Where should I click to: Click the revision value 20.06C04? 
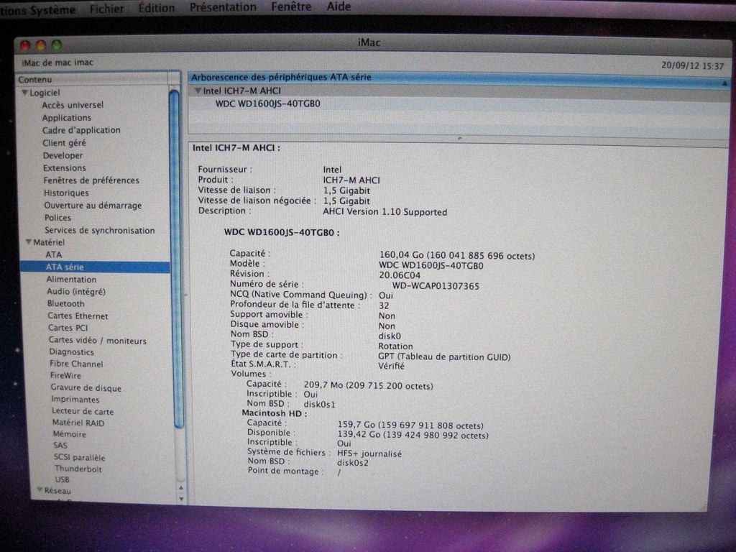pos(400,275)
